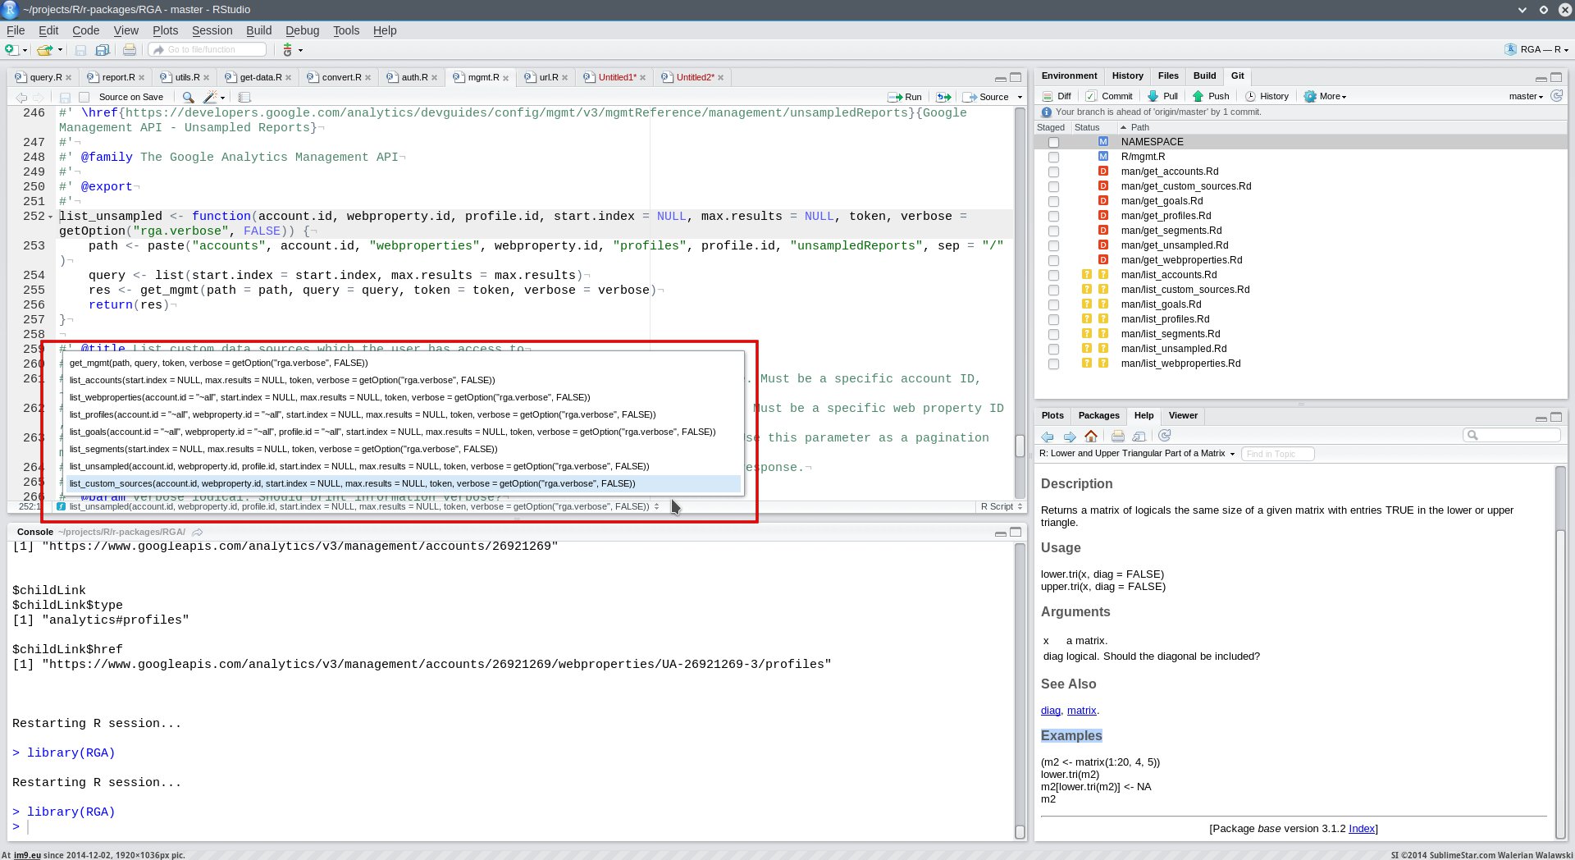
Task: Open the Debug menu
Action: click(x=302, y=30)
